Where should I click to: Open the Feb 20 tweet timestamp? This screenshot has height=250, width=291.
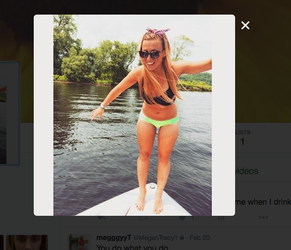200,237
